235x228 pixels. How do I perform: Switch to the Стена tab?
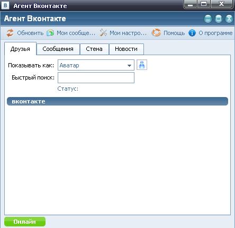tap(94, 49)
